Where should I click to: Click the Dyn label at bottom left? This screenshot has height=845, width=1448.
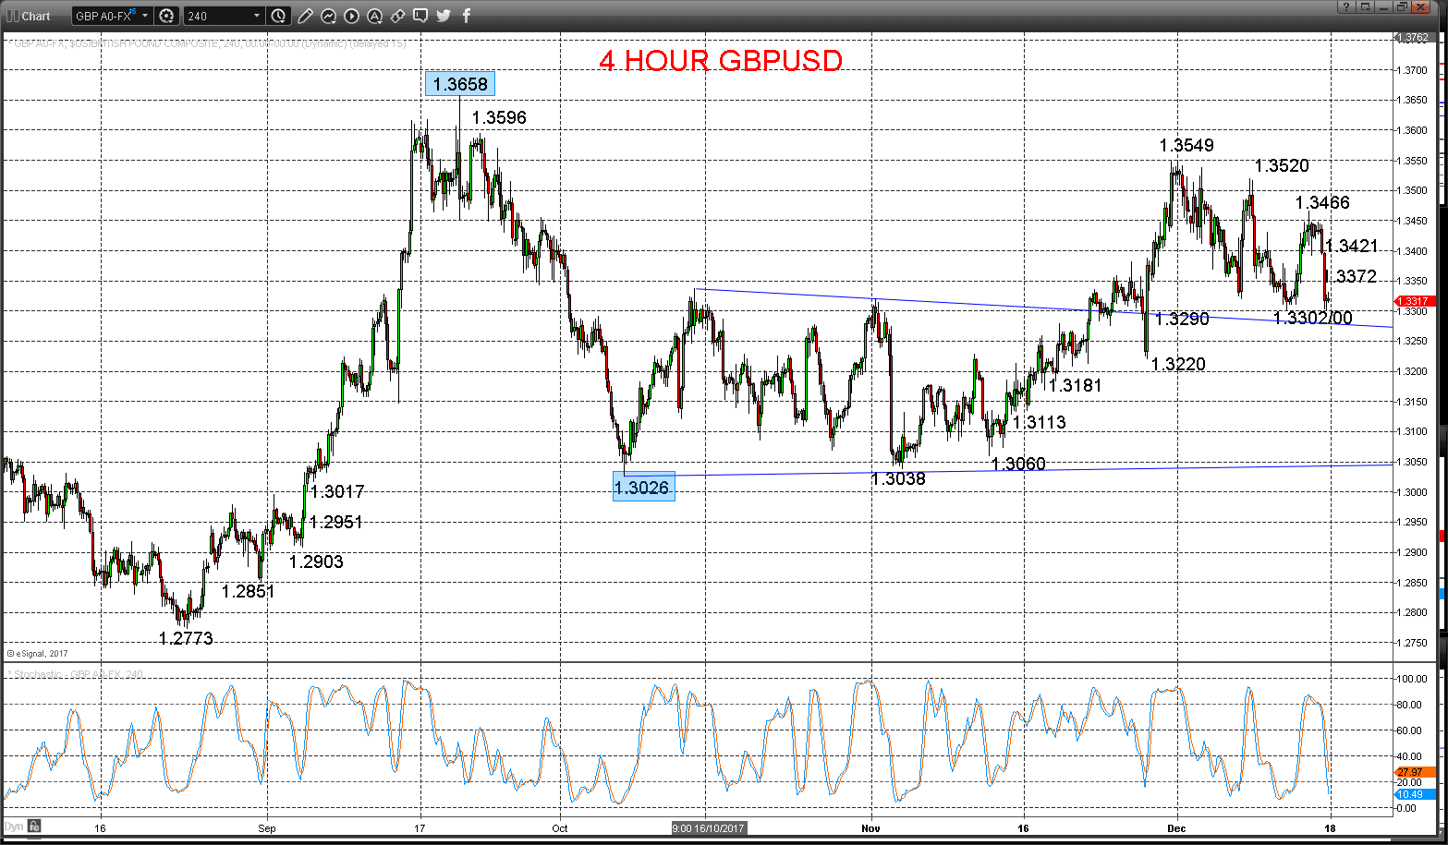14,827
